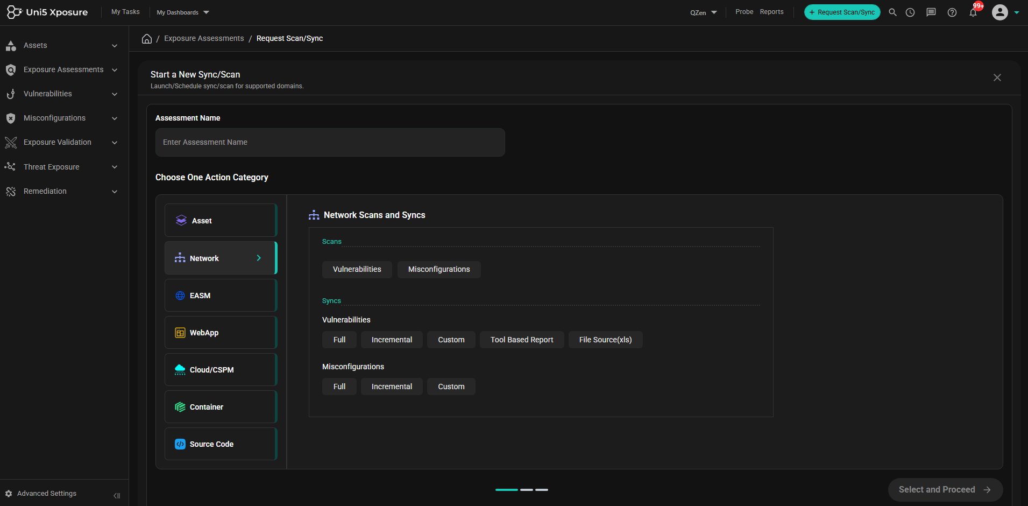Viewport: 1028px width, 506px height.
Task: Choose Custom under Syncs Misconfigurations
Action: [451, 386]
